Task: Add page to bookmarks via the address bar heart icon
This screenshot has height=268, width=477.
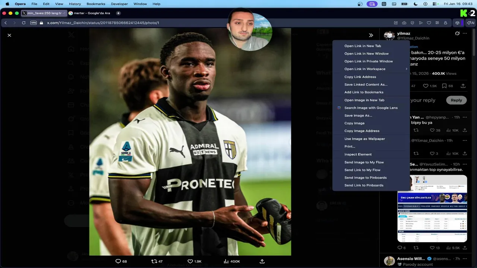Action: [x=429, y=23]
